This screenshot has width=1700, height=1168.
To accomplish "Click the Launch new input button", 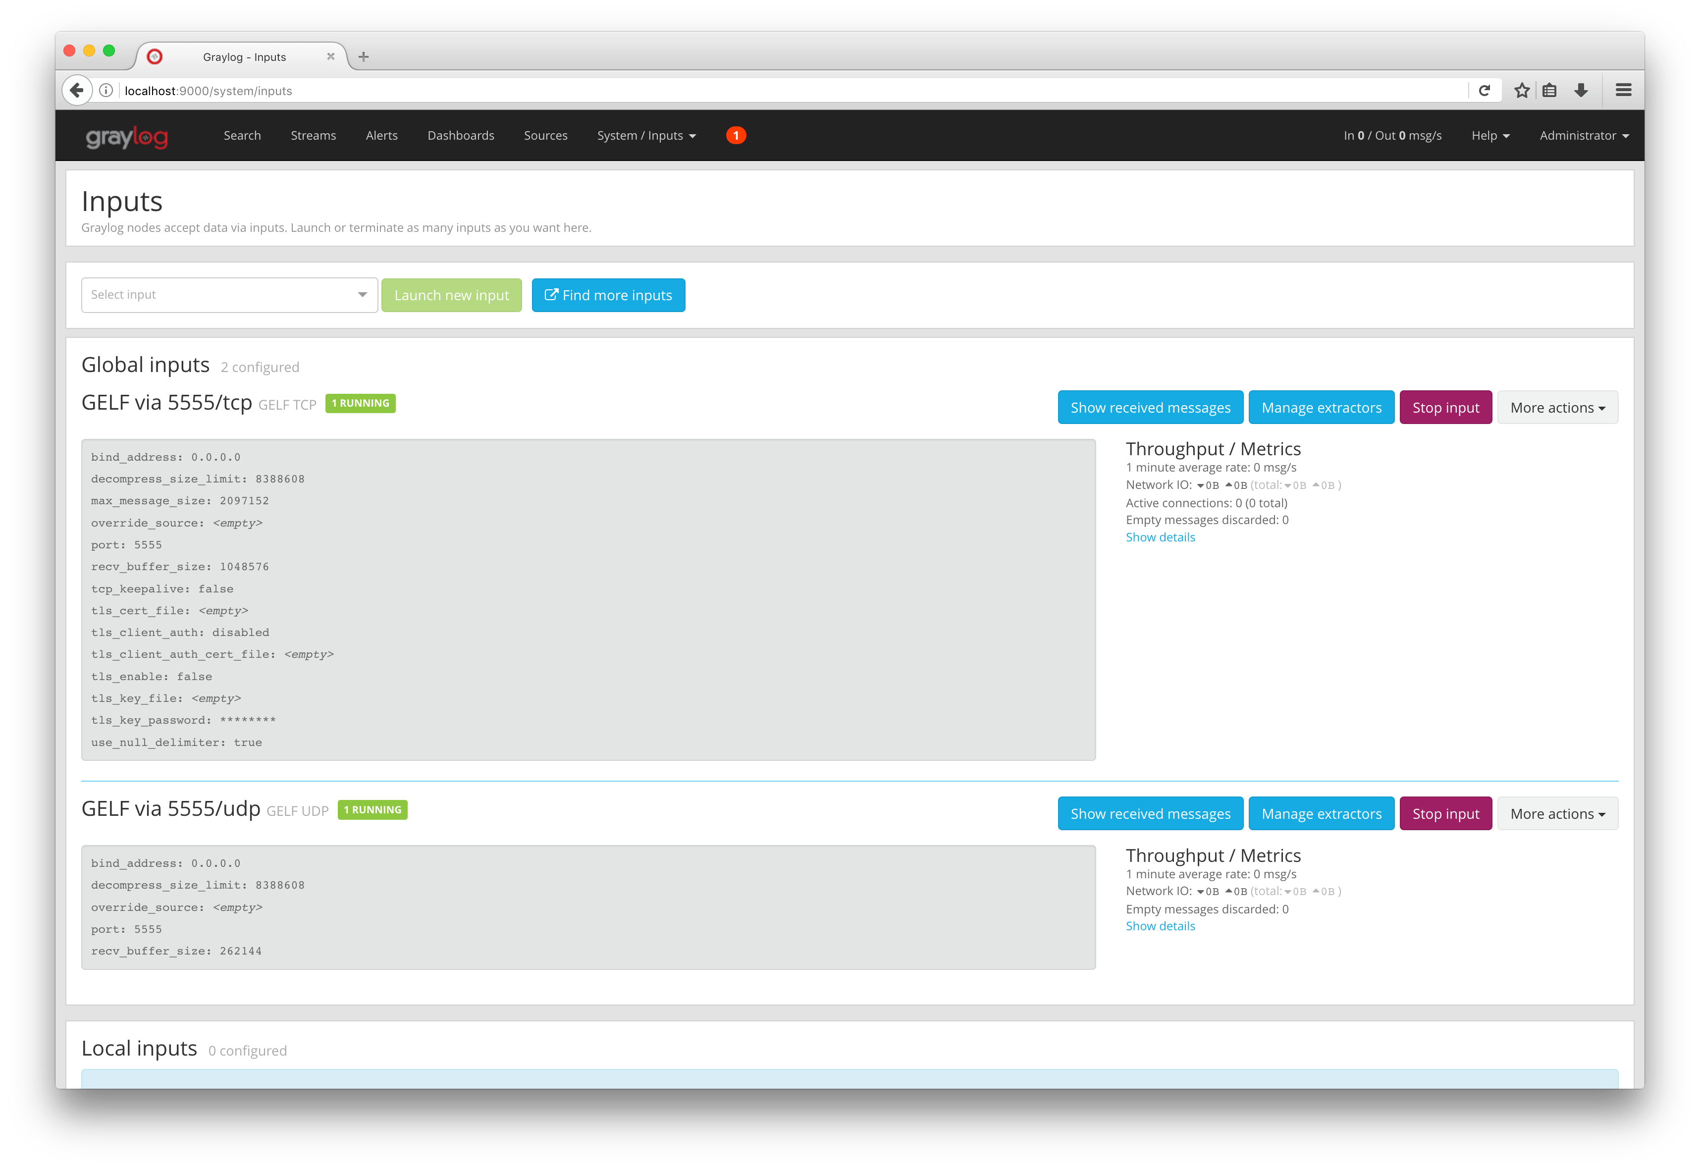I will (452, 295).
